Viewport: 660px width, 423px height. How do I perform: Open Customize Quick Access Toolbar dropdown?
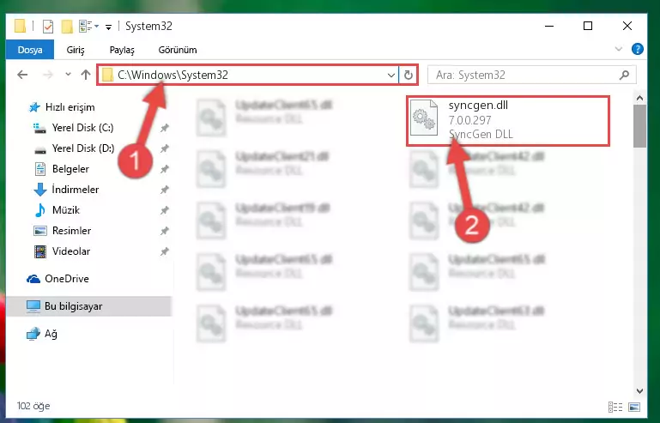click(108, 27)
